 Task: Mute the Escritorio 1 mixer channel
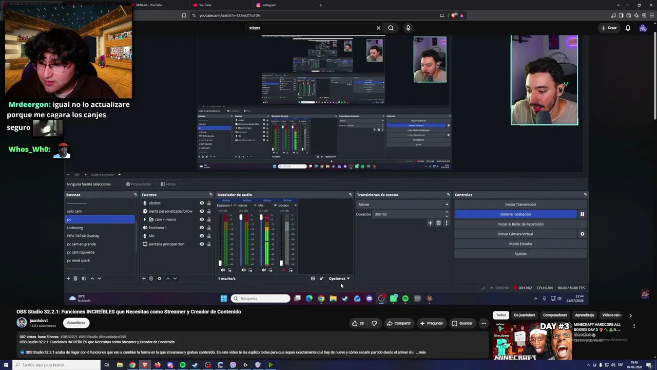(x=223, y=270)
